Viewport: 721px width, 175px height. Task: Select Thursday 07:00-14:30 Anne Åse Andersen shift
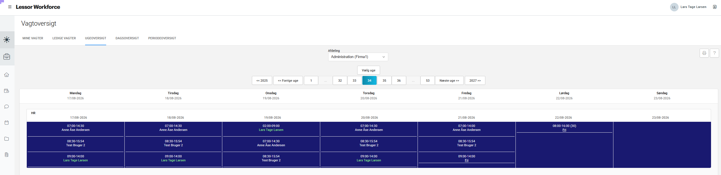pos(369,129)
